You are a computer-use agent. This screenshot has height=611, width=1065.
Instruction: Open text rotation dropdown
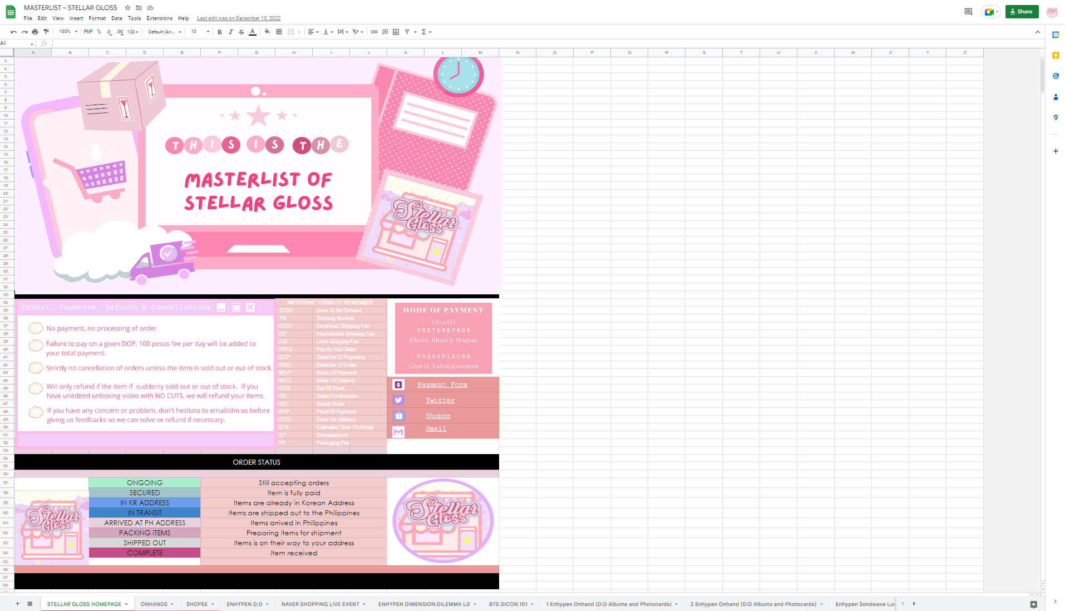pos(358,32)
